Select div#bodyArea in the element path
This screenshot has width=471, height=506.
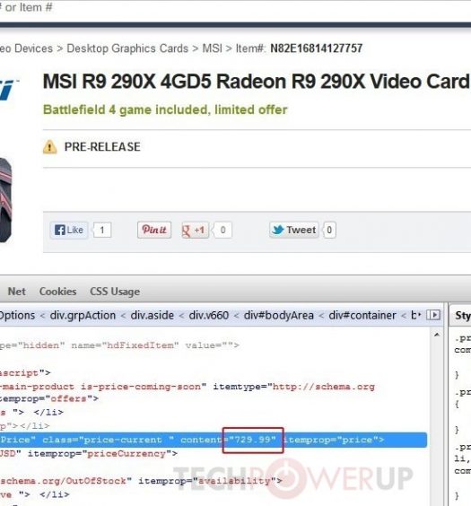pyautogui.click(x=279, y=315)
